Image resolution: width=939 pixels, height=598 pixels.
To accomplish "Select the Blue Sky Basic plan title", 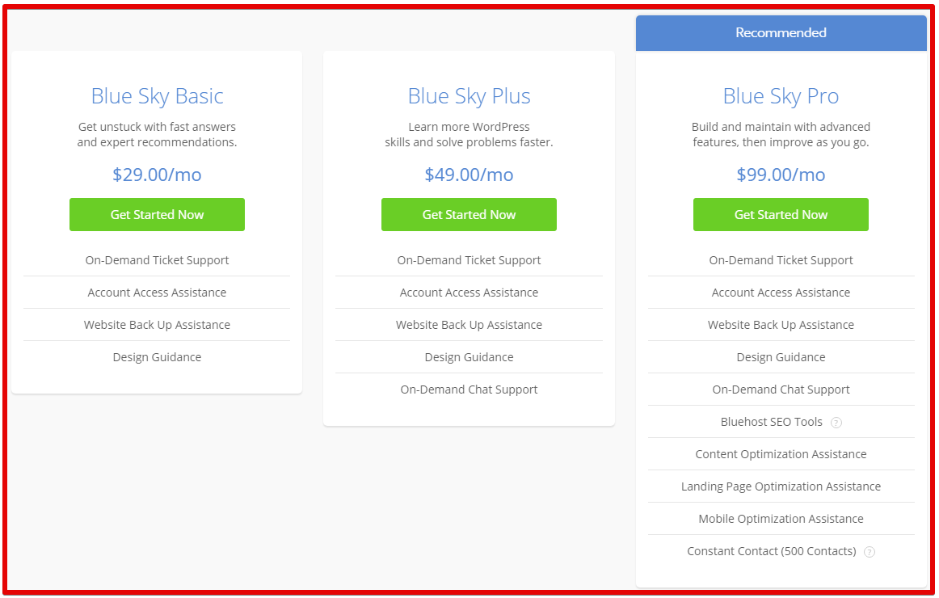I will [157, 96].
